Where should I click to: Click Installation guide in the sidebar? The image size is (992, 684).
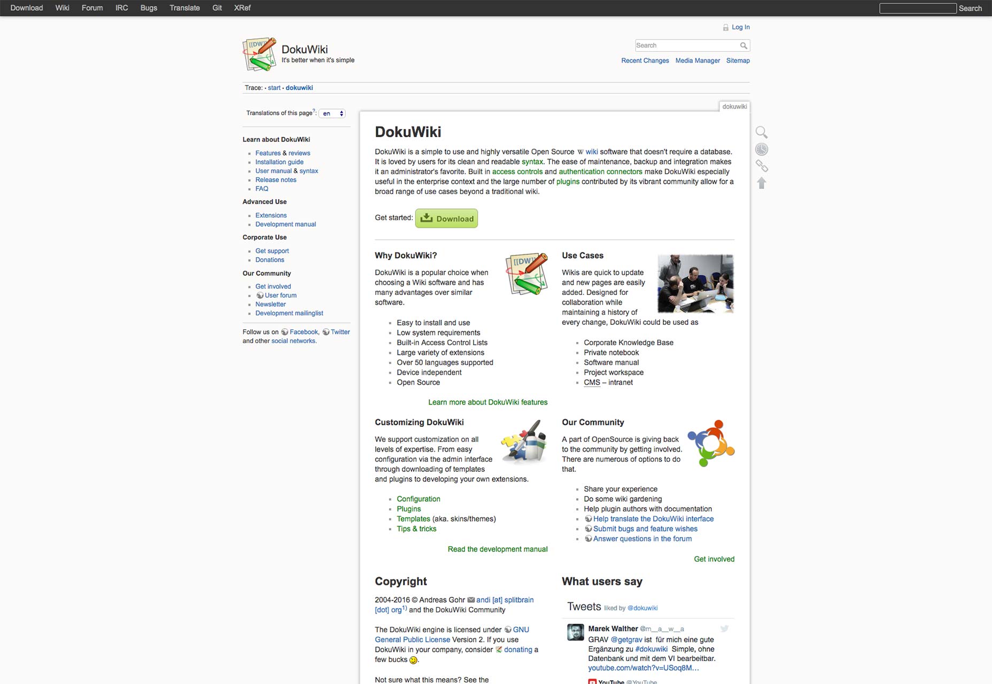pyautogui.click(x=279, y=162)
